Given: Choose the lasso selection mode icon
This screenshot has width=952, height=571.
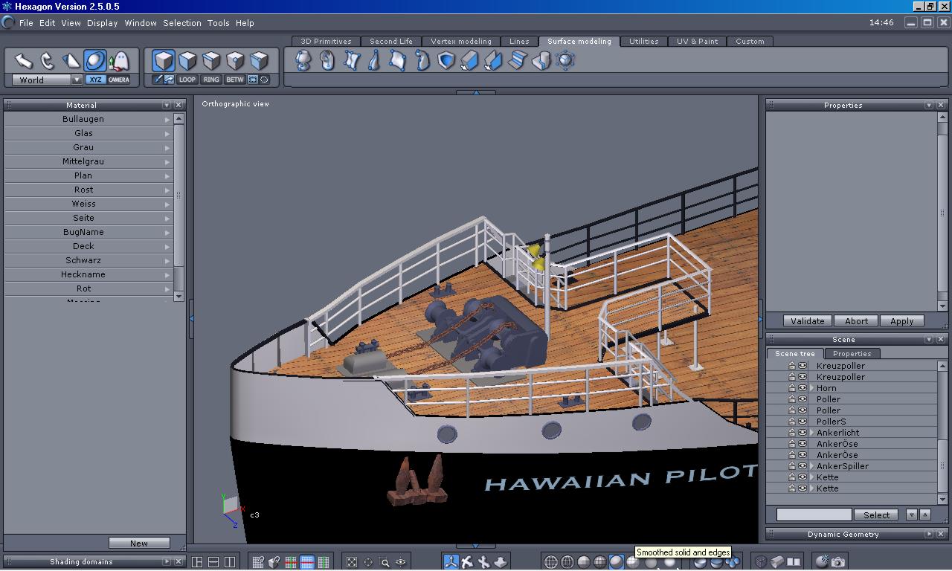Looking at the screenshot, I should [264, 80].
